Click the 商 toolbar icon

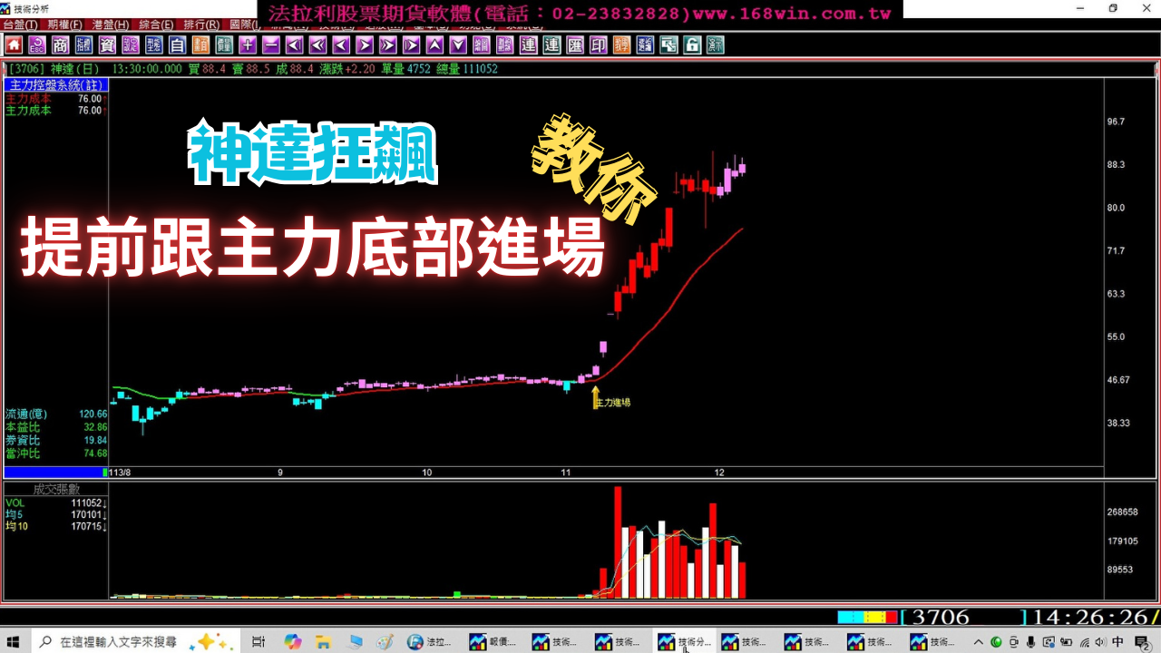[60, 45]
